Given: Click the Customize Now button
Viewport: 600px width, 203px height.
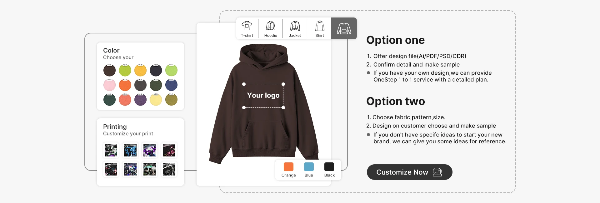Looking at the screenshot, I should pos(409,172).
